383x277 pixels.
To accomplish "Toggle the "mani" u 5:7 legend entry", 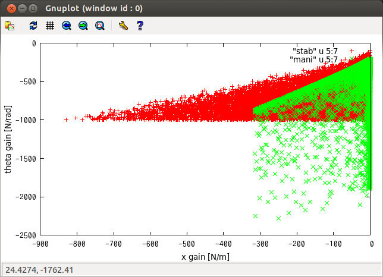I will [313, 59].
